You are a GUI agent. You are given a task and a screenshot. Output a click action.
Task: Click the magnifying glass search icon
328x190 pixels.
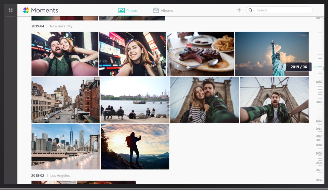click(x=250, y=10)
